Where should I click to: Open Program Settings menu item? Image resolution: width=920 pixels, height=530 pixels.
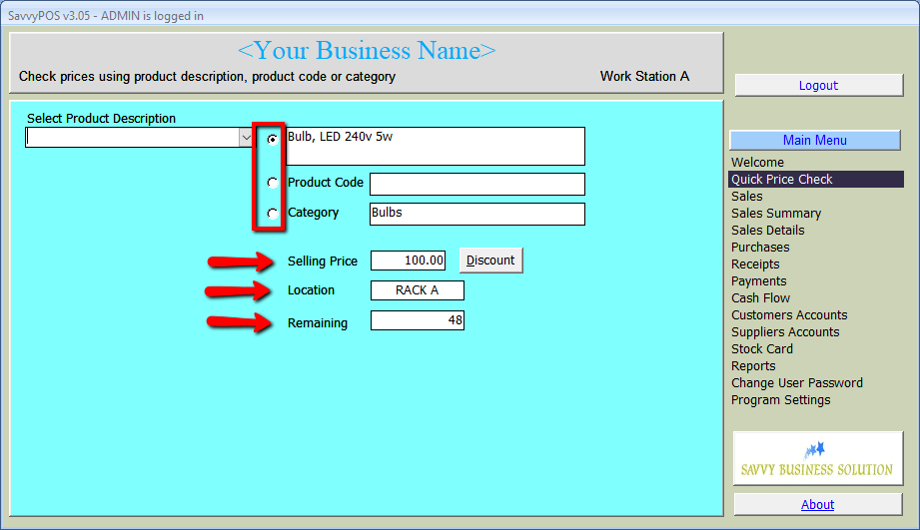pyautogui.click(x=780, y=400)
